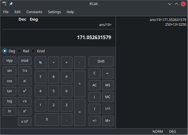
Task: Click digit 1 key
Action: [40, 105]
